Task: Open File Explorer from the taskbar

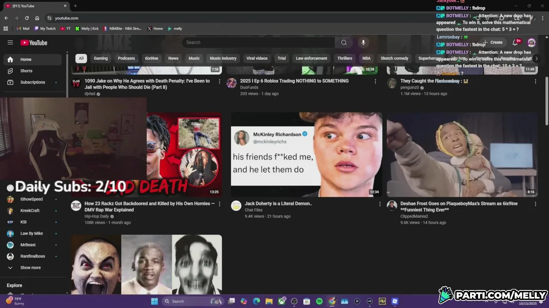Action: click(x=269, y=301)
